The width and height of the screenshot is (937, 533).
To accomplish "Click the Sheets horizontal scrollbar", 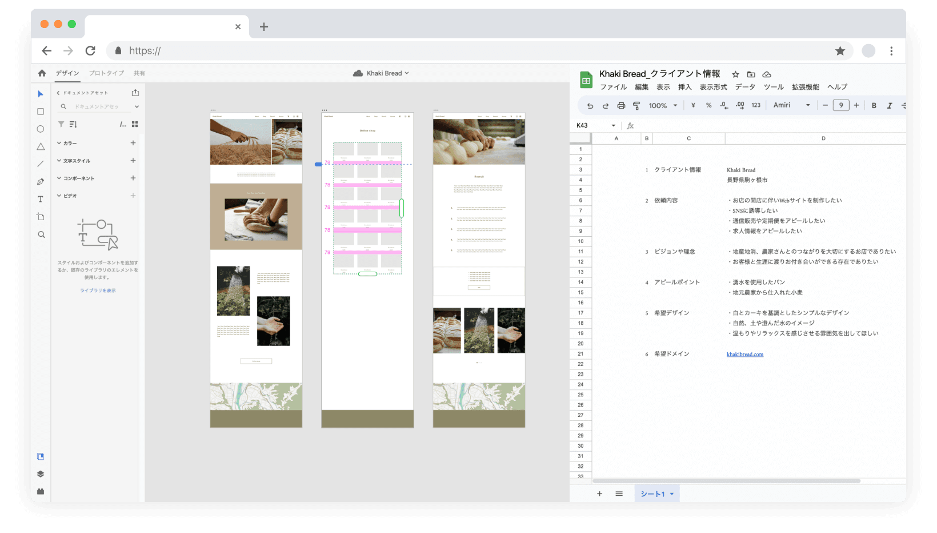I will click(x=726, y=481).
